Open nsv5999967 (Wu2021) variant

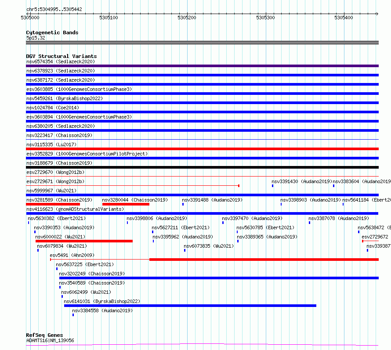pyautogui.click(x=51, y=191)
